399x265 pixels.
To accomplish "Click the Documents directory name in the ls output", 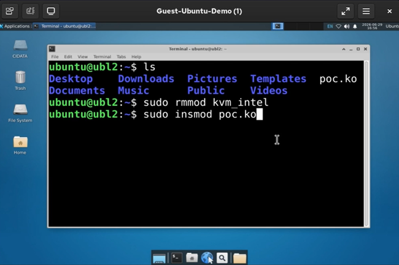I will point(77,91).
